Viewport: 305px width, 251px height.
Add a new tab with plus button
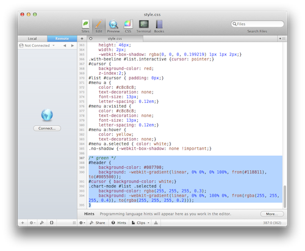pos(82,38)
